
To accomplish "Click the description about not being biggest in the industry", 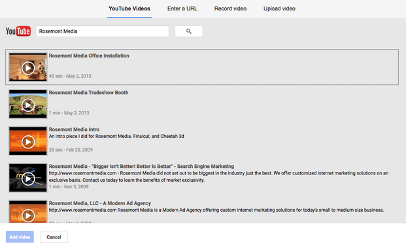I will 218,176.
